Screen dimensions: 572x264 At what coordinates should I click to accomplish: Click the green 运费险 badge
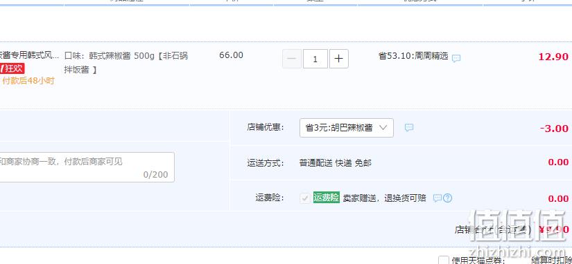(x=327, y=198)
